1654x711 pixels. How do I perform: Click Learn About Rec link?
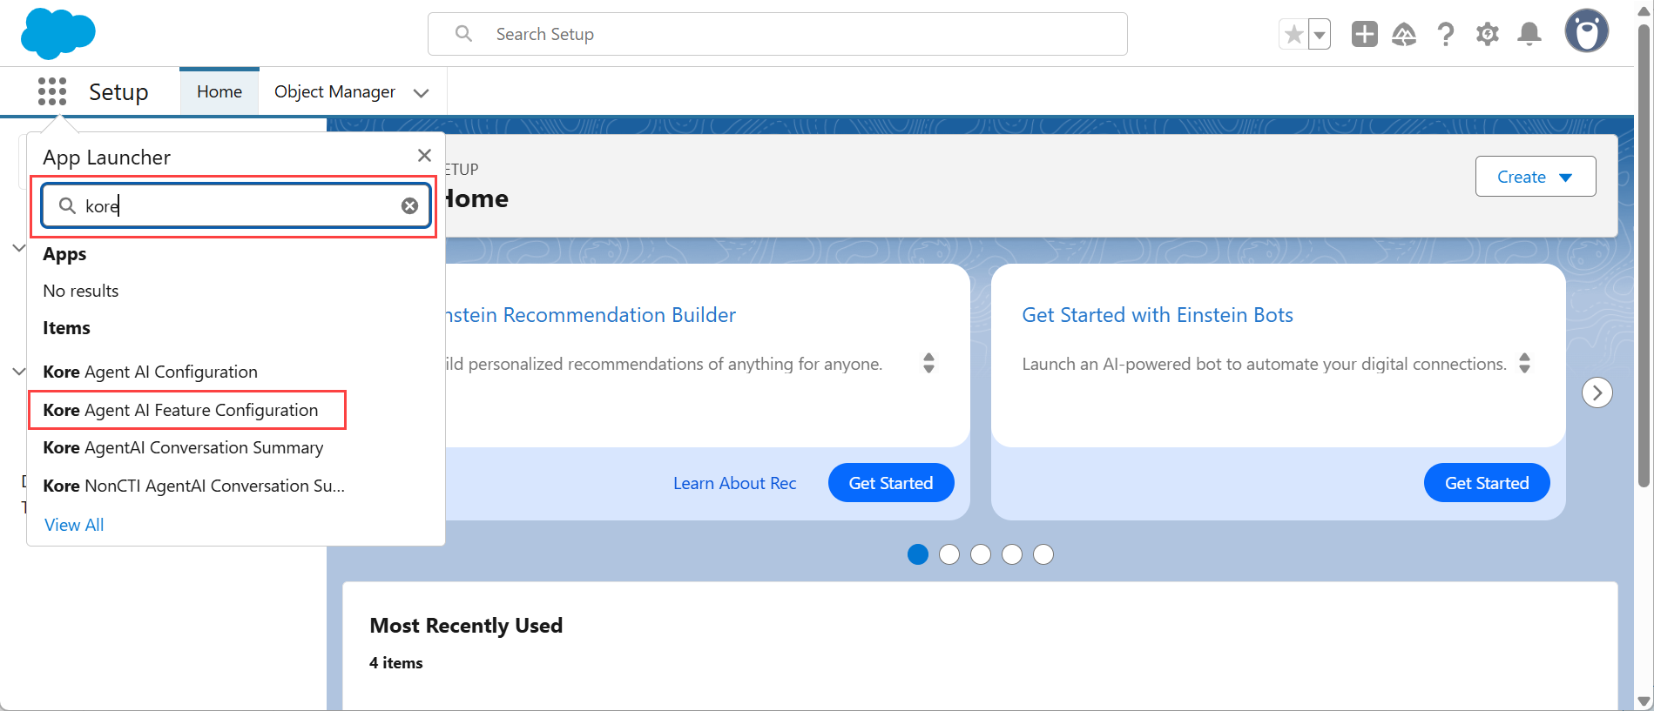point(734,483)
